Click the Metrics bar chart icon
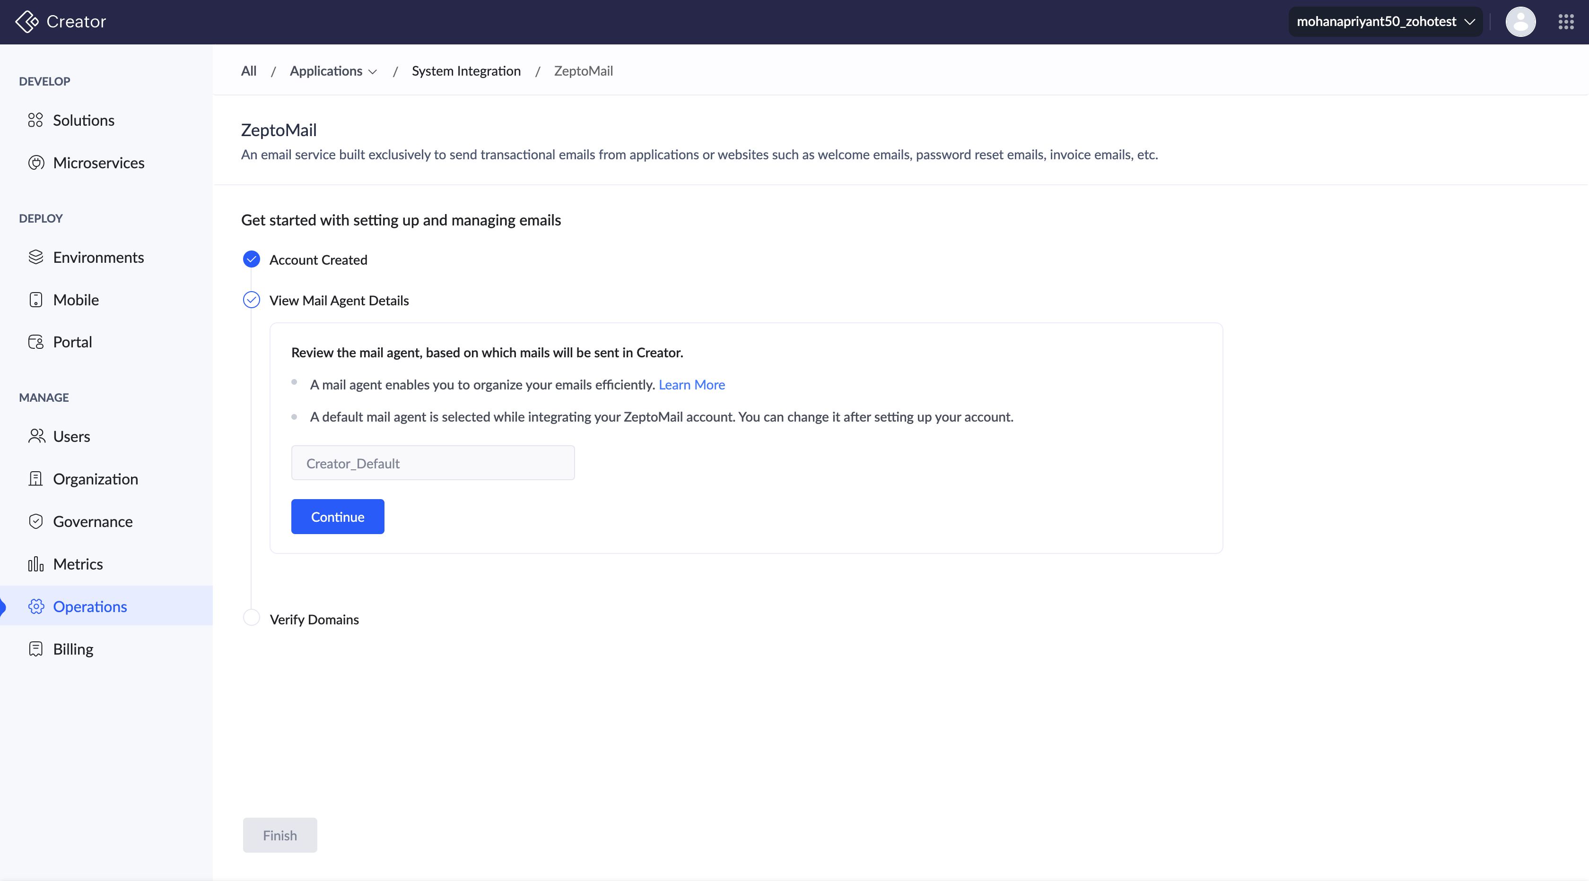 pyautogui.click(x=36, y=564)
